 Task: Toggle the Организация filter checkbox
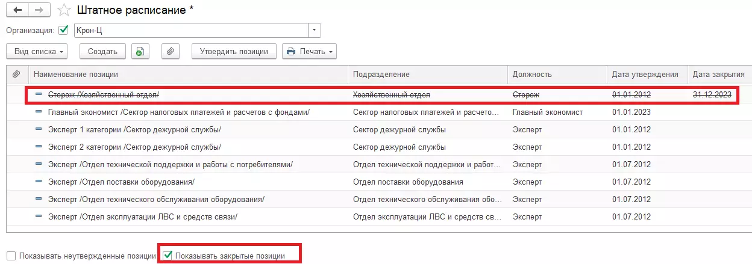63,30
